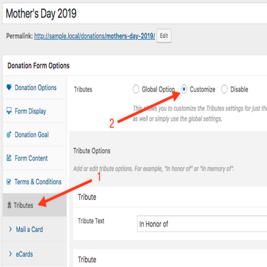Click the ribbon award icon beside Tributes
This screenshot has height=267, width=267.
pos(9,205)
